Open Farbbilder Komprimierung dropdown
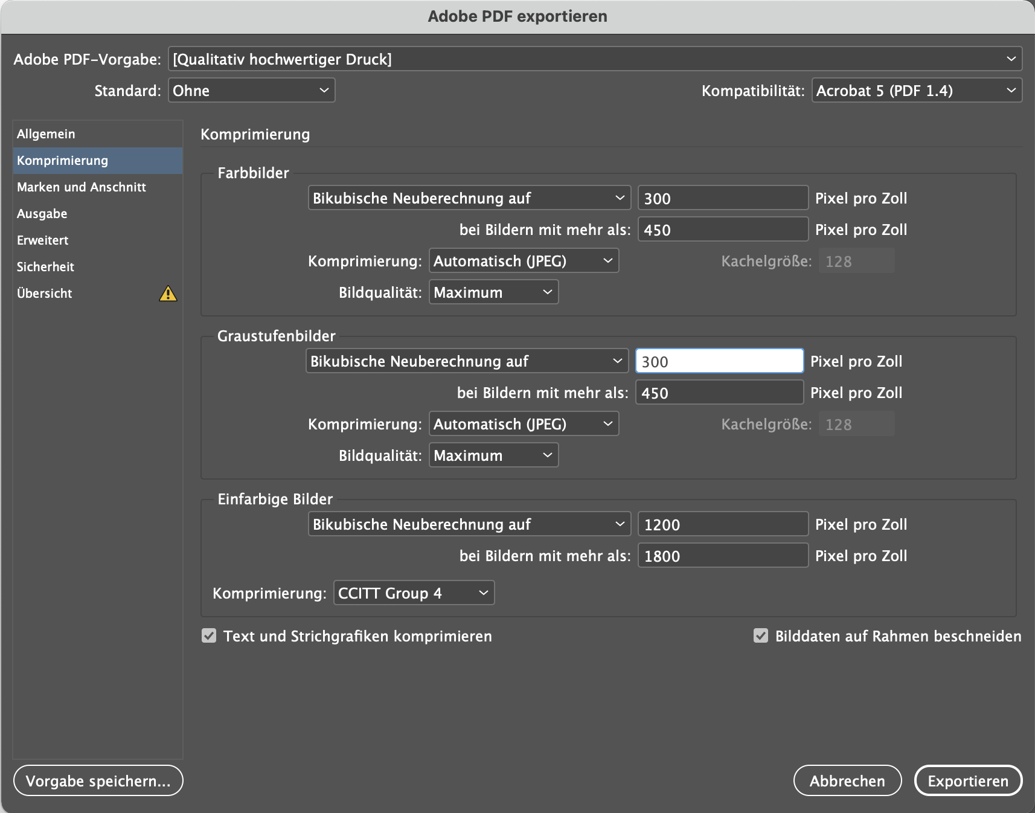The image size is (1035, 813). point(524,261)
